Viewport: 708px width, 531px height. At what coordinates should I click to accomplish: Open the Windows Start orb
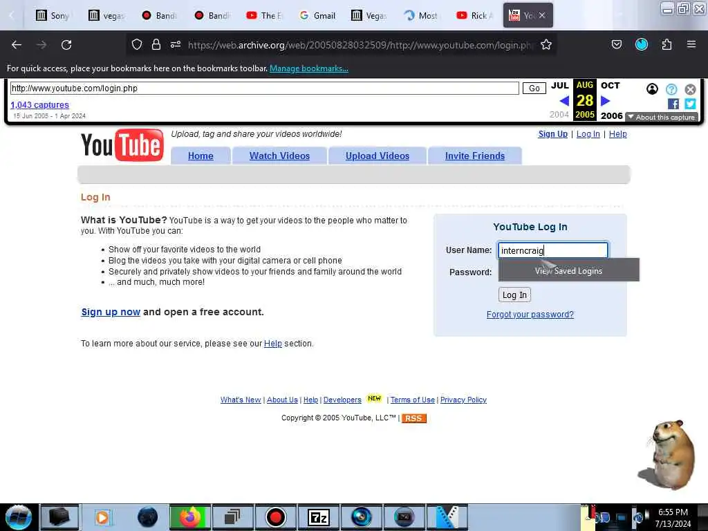click(19, 517)
